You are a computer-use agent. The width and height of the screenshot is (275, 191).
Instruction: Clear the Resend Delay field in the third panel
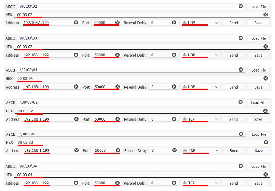click(174, 87)
